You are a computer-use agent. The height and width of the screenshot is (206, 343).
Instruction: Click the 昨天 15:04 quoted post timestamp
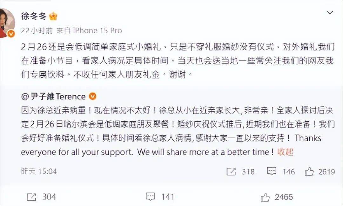[x=39, y=171]
